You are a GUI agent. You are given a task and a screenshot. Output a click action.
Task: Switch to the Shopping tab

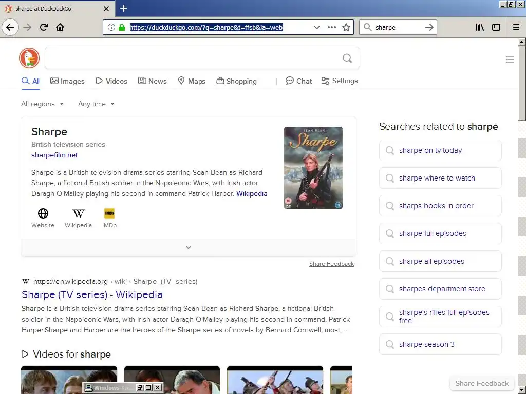click(236, 81)
